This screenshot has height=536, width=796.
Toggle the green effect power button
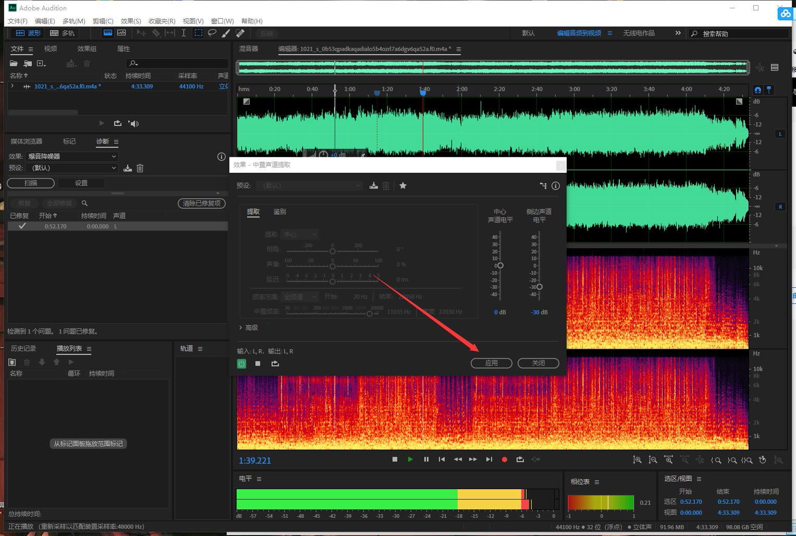(242, 364)
